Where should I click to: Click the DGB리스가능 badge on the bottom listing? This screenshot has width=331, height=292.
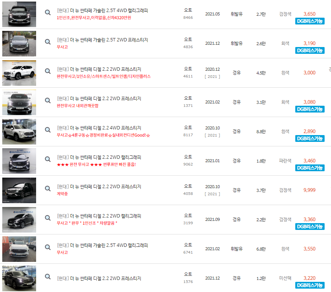309,285
